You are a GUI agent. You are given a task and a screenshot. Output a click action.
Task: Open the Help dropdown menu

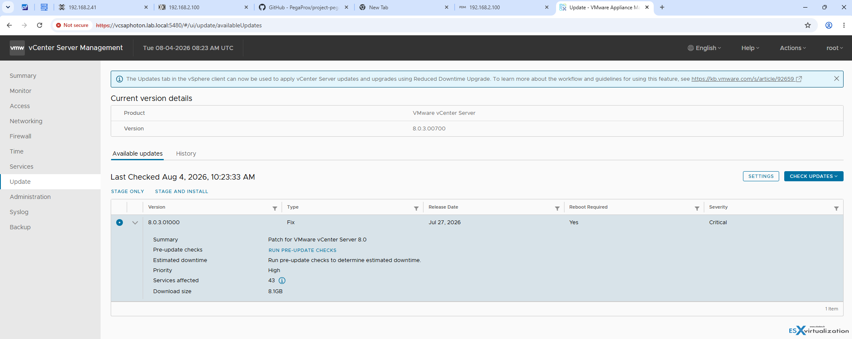[x=750, y=48]
